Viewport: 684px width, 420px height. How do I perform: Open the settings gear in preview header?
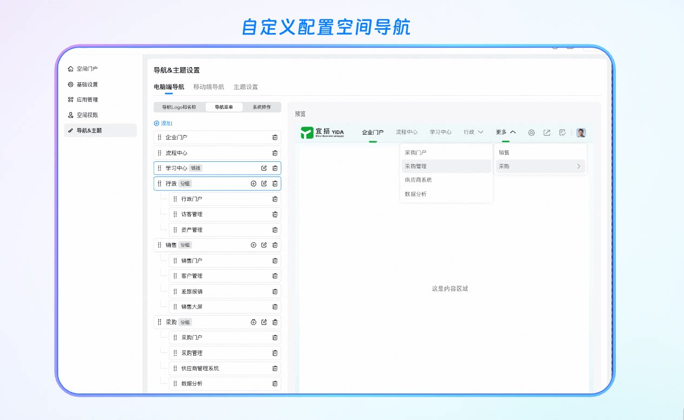pyautogui.click(x=532, y=133)
